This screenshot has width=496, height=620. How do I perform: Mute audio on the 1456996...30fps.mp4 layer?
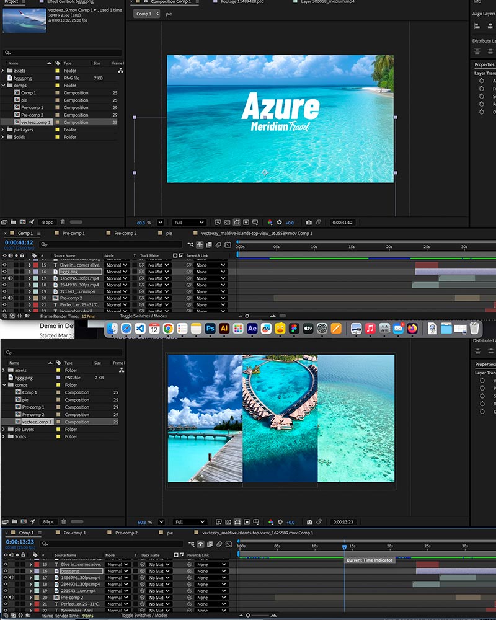10,279
